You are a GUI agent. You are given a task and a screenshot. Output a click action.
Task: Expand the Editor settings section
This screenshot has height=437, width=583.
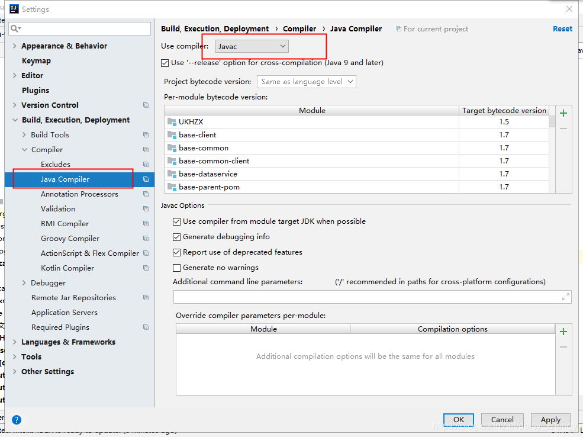pyautogui.click(x=14, y=76)
